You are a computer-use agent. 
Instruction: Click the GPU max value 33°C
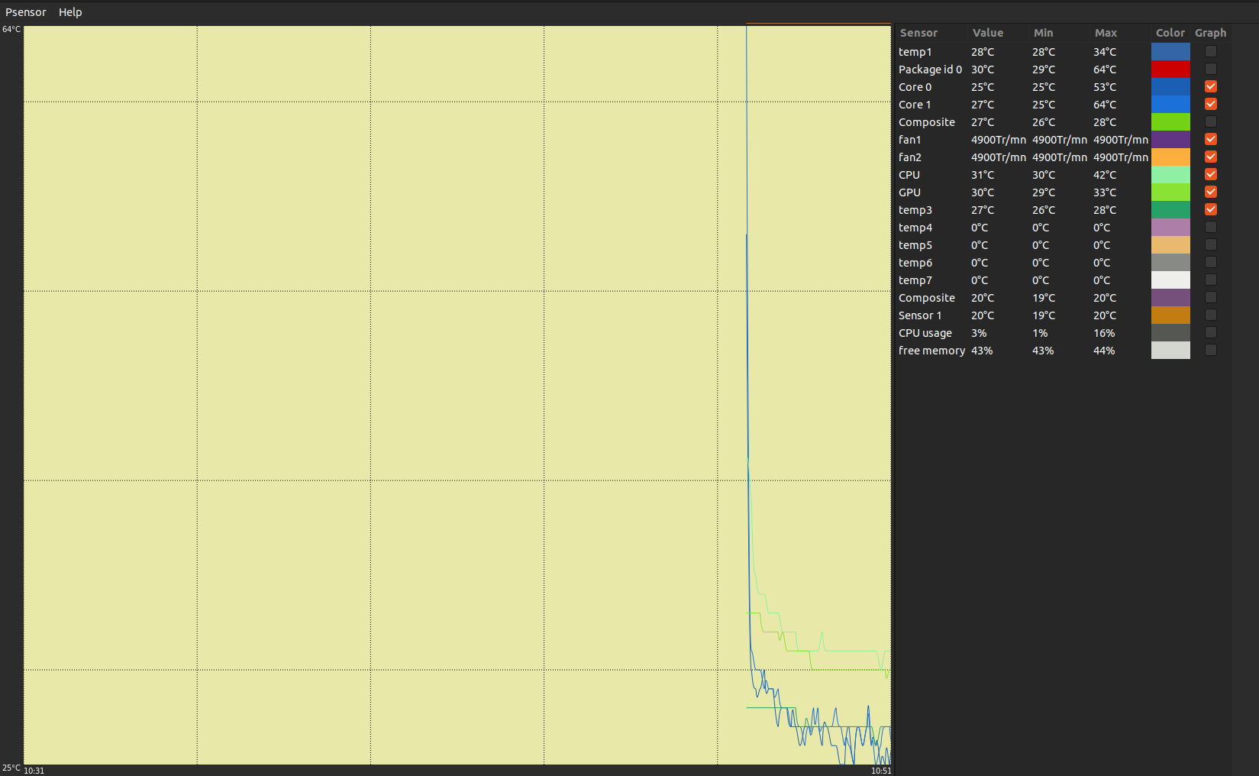click(1105, 192)
